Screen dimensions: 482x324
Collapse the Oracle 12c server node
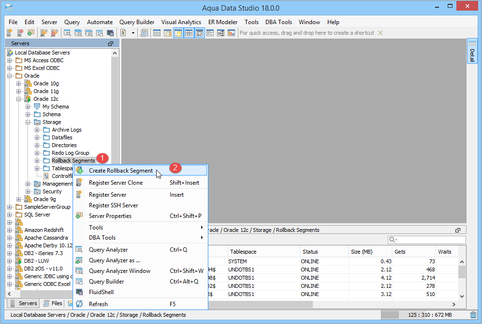click(19, 99)
